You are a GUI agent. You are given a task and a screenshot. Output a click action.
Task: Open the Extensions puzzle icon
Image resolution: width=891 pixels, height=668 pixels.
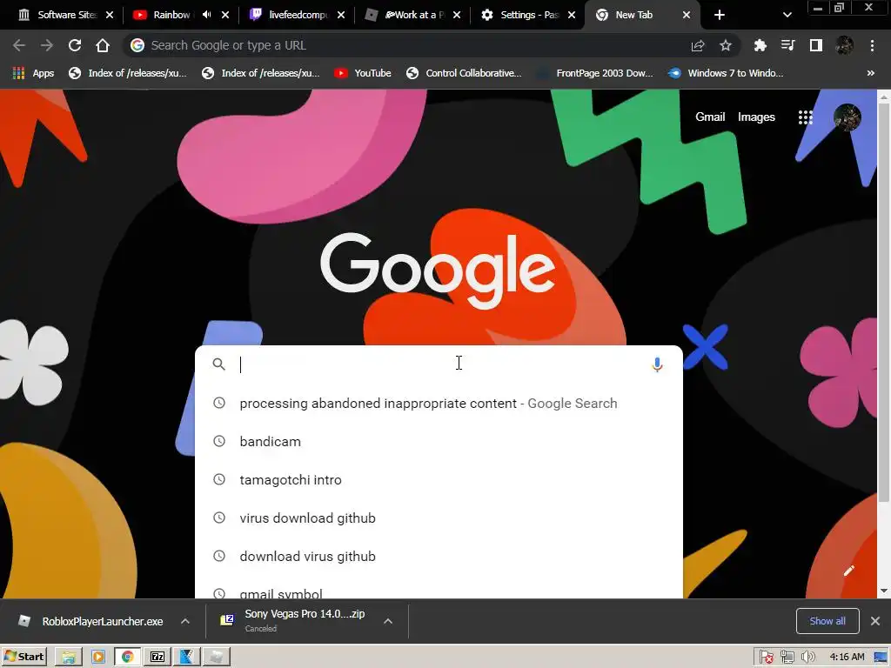coord(760,45)
